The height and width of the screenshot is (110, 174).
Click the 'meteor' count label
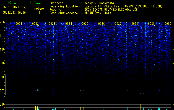[x=39, y=9]
